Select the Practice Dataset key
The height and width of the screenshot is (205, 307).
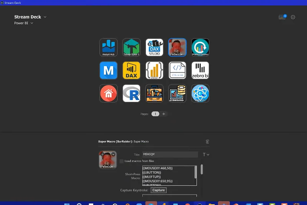200,47
